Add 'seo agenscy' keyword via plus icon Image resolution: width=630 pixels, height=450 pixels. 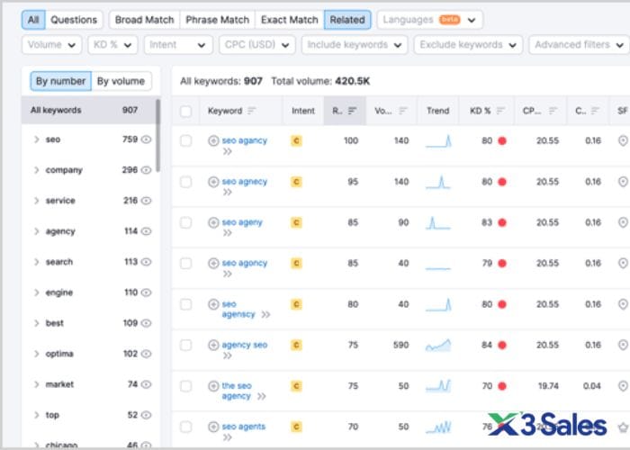213,304
